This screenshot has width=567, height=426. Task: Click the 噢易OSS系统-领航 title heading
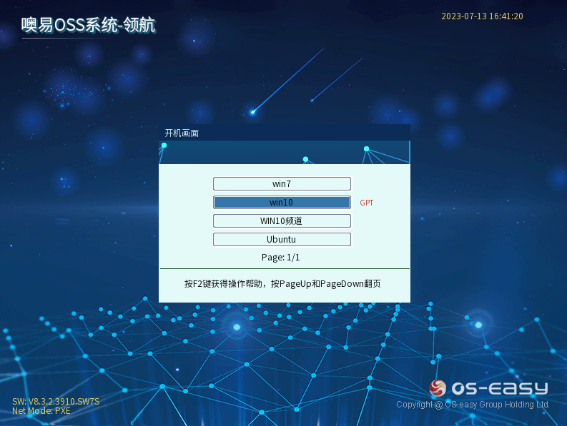tap(88, 26)
